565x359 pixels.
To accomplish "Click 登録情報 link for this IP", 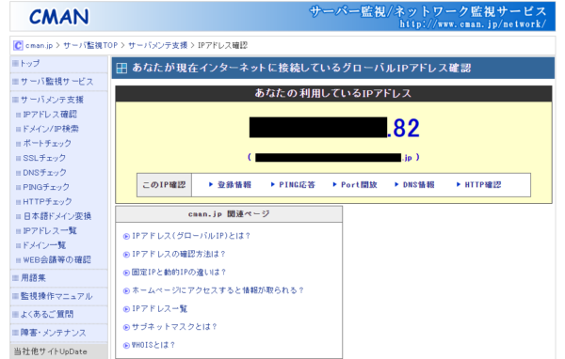I will tap(234, 185).
